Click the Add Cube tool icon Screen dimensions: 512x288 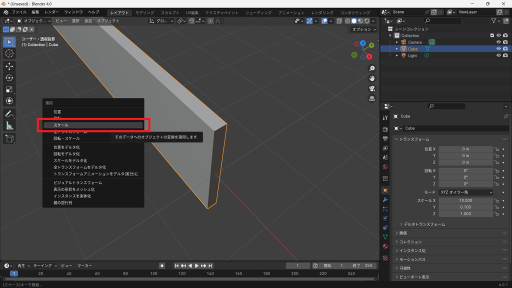click(9, 138)
